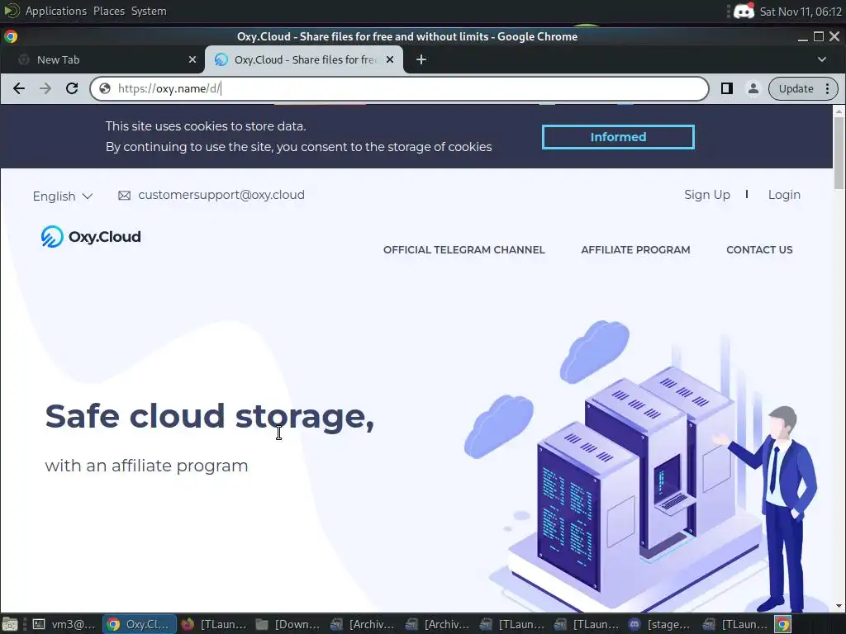Open the English language dropdown
This screenshot has height=634, width=846.
click(x=63, y=196)
